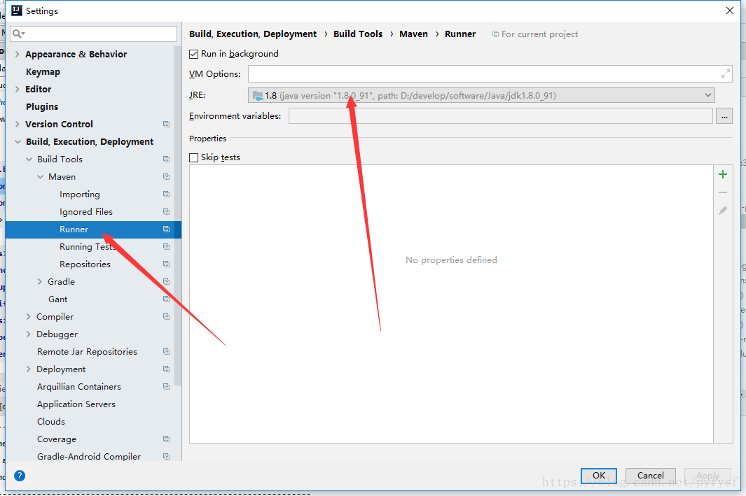This screenshot has height=496, width=746.
Task: Click the VM Options input field
Action: [x=490, y=73]
